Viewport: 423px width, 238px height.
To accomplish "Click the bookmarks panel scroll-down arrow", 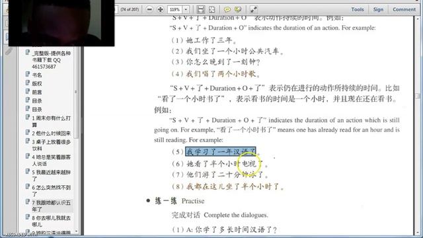I will click(x=76, y=231).
